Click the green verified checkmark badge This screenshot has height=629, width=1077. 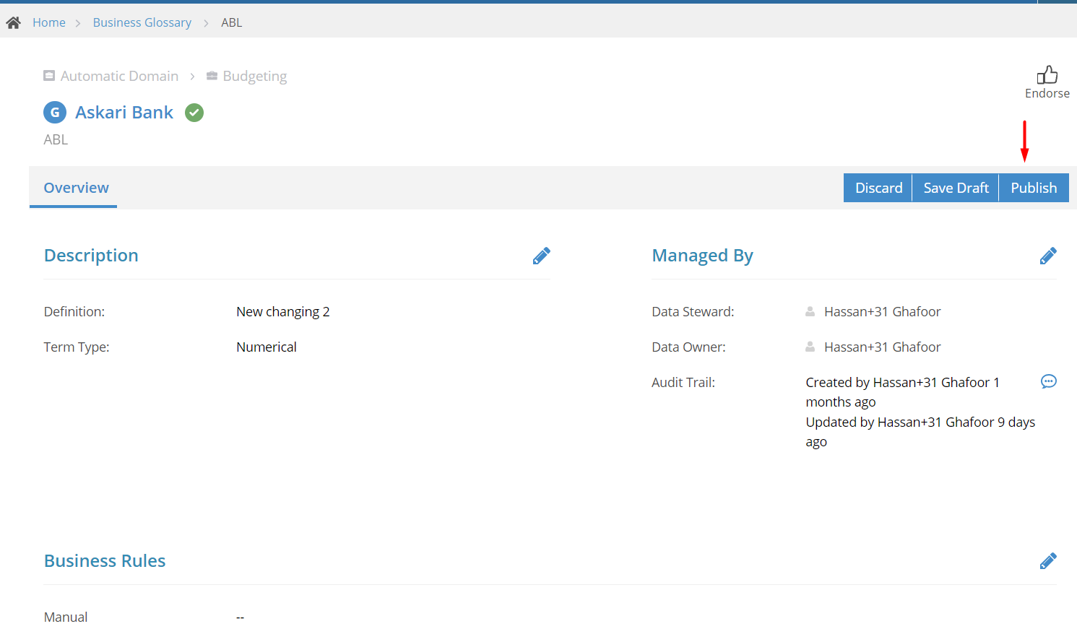tap(194, 113)
